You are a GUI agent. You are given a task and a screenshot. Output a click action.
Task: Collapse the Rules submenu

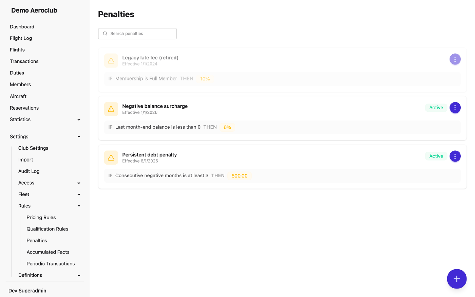point(79,206)
